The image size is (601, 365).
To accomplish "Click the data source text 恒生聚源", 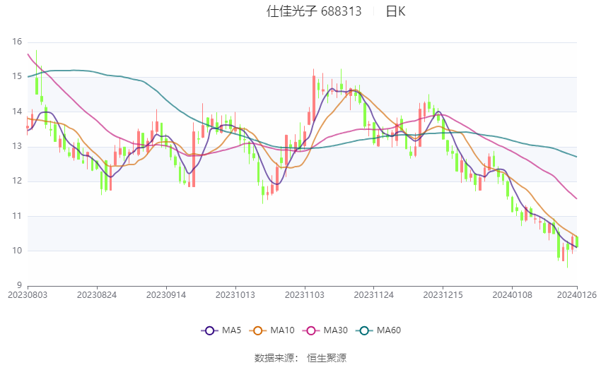I will [x=327, y=358].
